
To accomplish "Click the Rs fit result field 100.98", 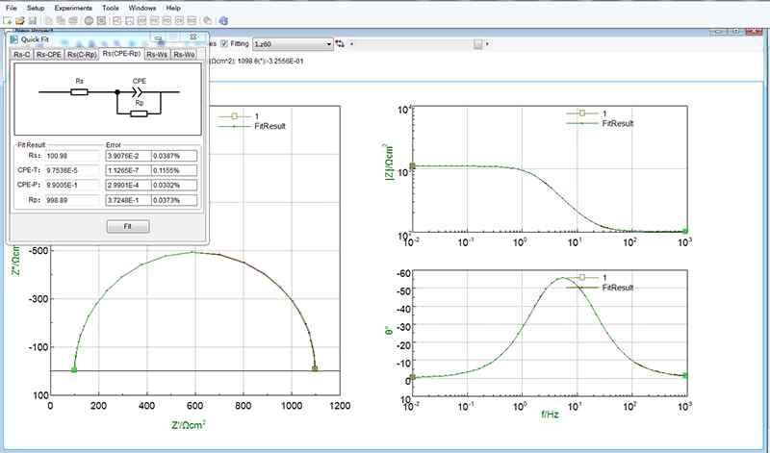I will (72, 156).
